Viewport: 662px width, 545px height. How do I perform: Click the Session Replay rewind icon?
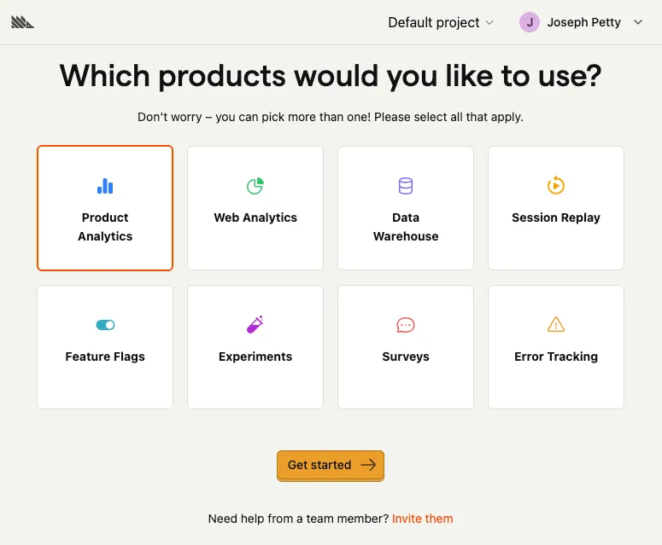(x=556, y=185)
